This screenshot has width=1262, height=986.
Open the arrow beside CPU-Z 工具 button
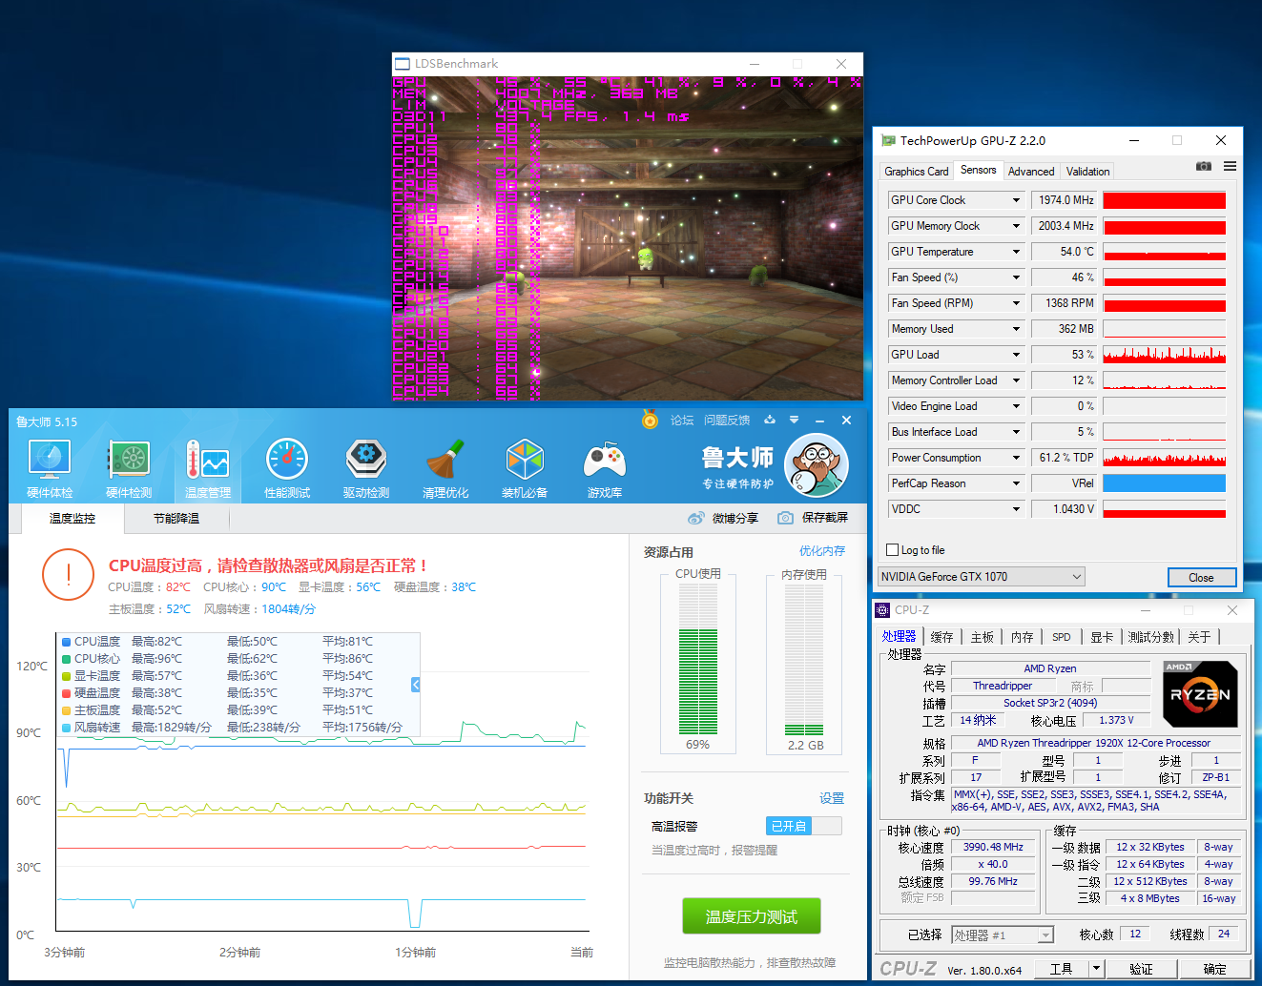(1097, 969)
